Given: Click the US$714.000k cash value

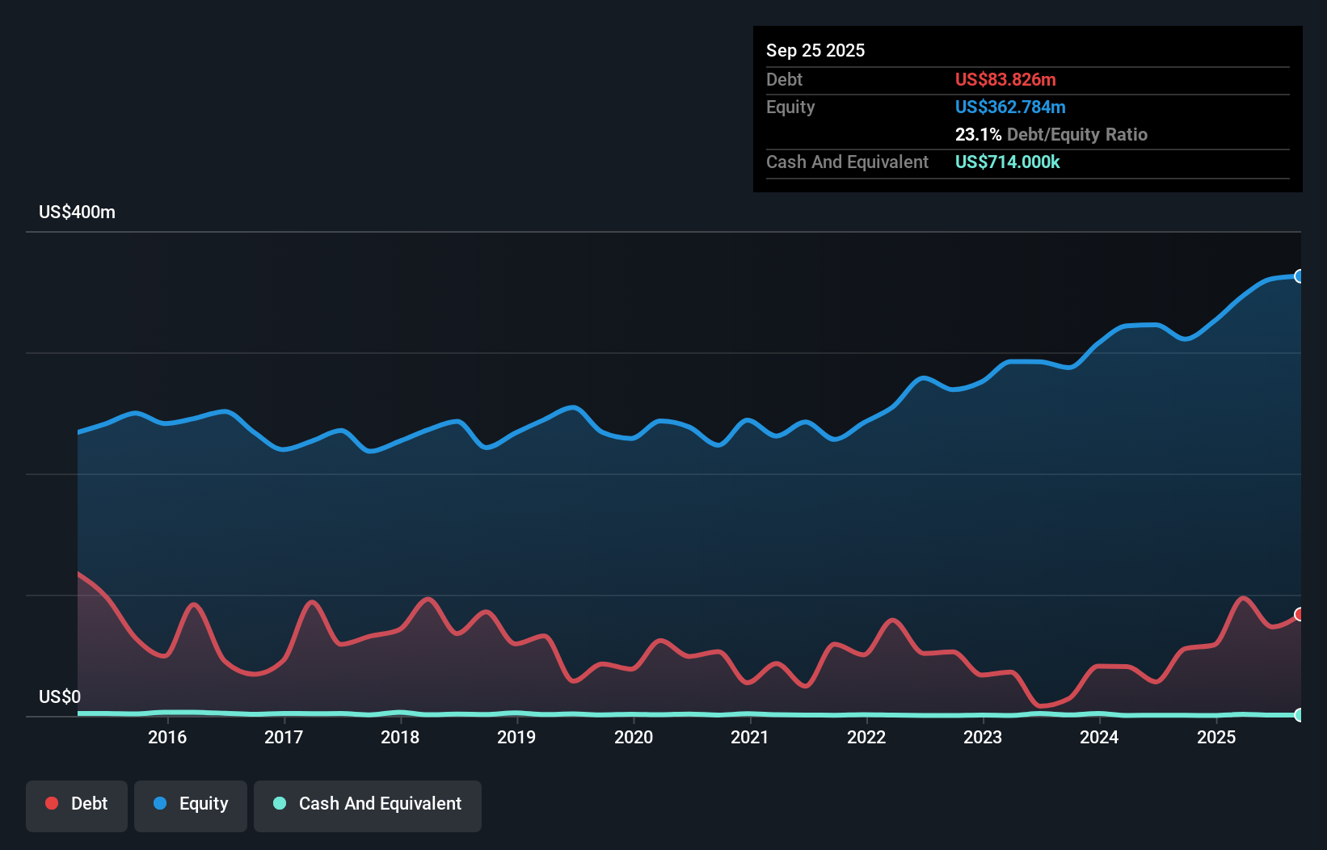Looking at the screenshot, I should pyautogui.click(x=1008, y=162).
